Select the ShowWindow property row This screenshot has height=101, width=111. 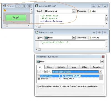[69, 76]
